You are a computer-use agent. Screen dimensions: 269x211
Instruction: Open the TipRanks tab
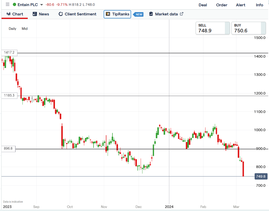coord(117,14)
